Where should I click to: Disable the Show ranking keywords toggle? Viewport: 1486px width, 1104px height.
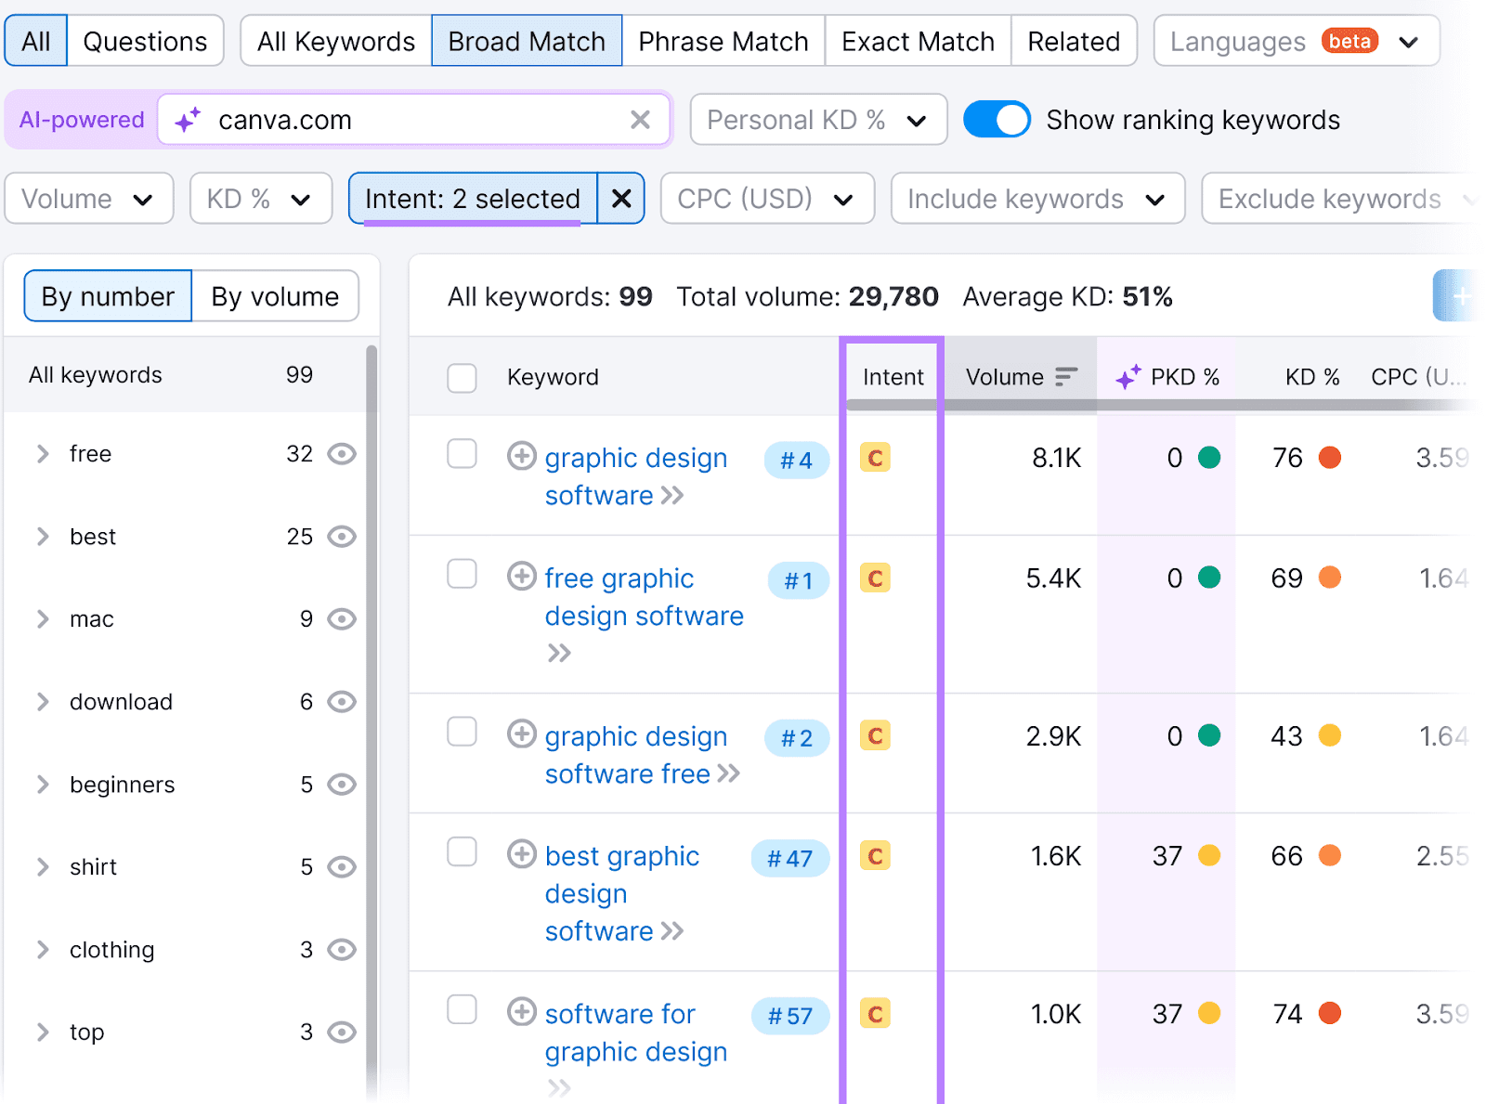coord(997,119)
